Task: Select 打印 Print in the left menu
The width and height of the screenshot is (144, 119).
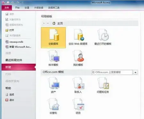Action: [8, 74]
